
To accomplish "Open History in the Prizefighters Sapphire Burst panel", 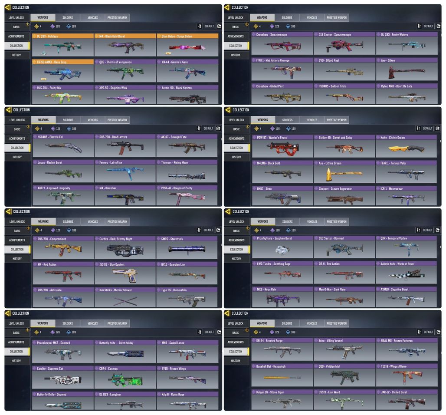I will [236, 258].
